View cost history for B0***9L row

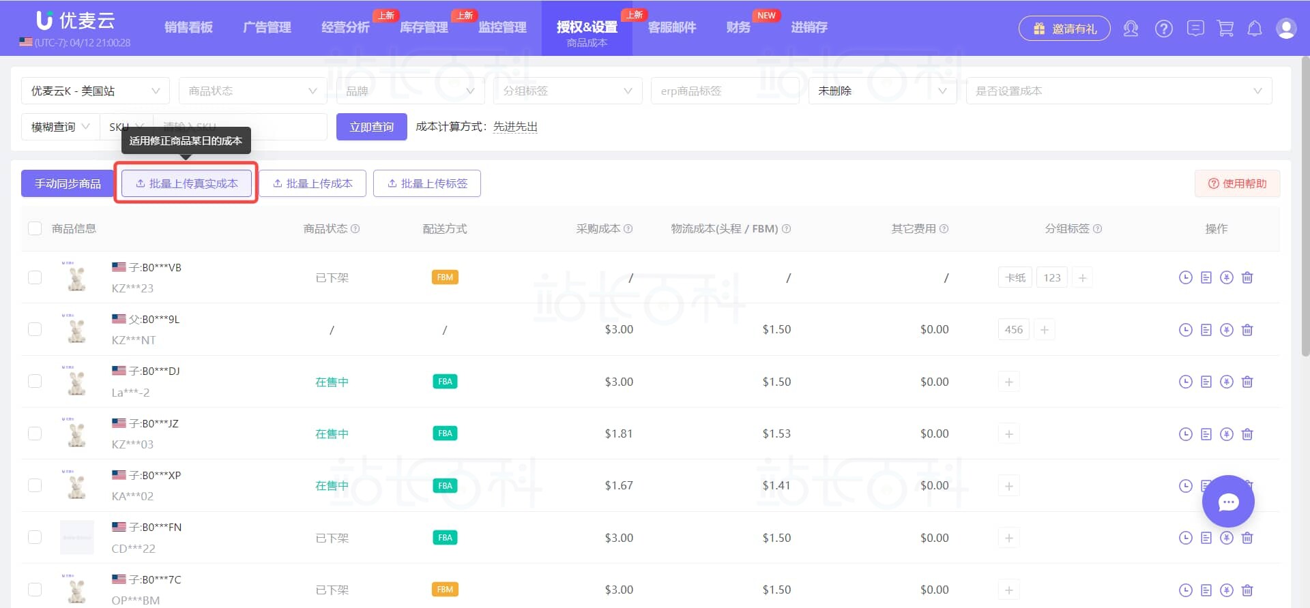pos(1186,330)
